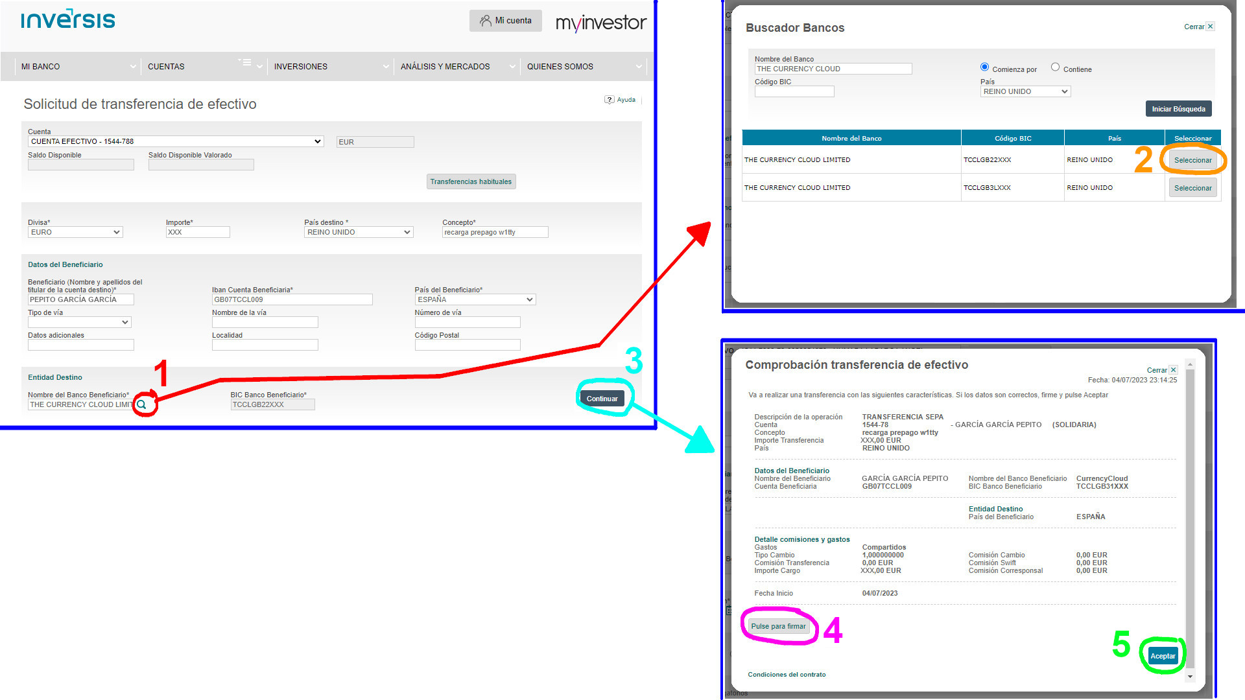Click the Nombre de la vía field

265,322
